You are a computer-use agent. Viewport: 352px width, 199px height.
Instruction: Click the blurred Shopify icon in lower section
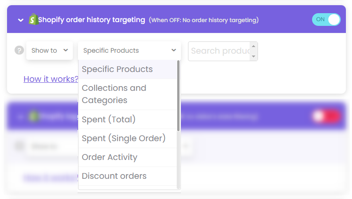click(34, 116)
